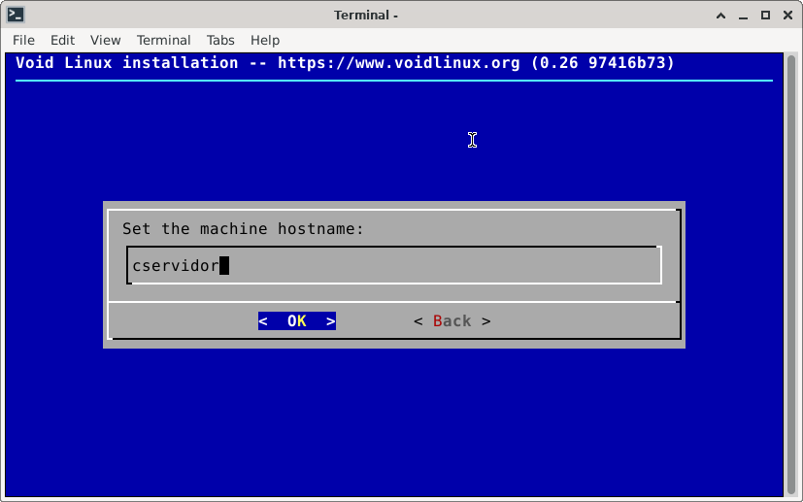This screenshot has height=502, width=803.
Task: Minimize the Terminal window
Action: tap(743, 15)
